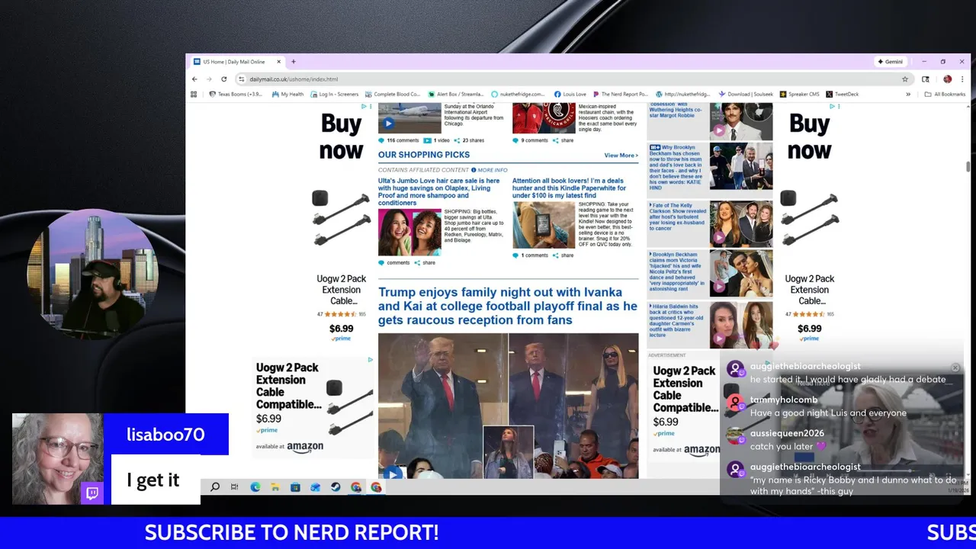The height and width of the screenshot is (549, 976).
Task: Open Outlook from the taskbar
Action: pos(315,487)
